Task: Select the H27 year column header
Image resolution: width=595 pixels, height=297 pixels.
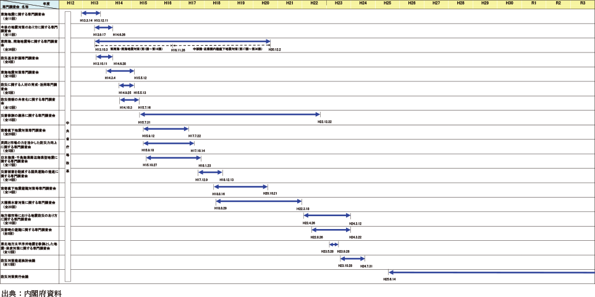Action: [436, 2]
